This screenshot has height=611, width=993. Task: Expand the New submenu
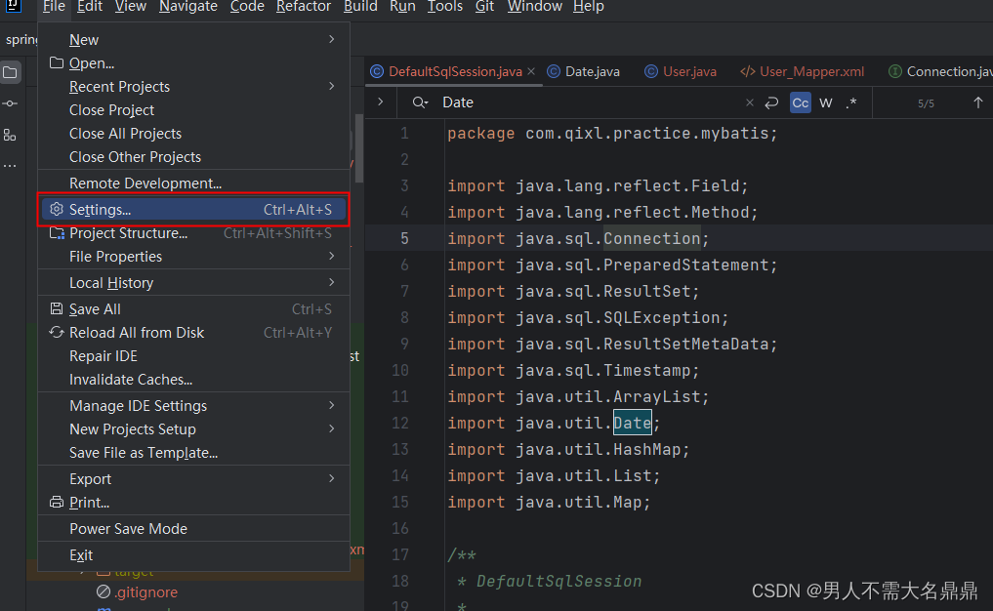tap(332, 39)
